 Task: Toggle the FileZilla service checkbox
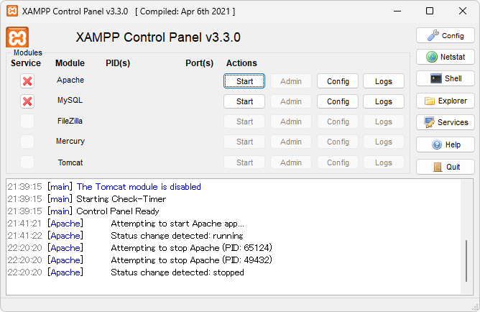pos(27,121)
